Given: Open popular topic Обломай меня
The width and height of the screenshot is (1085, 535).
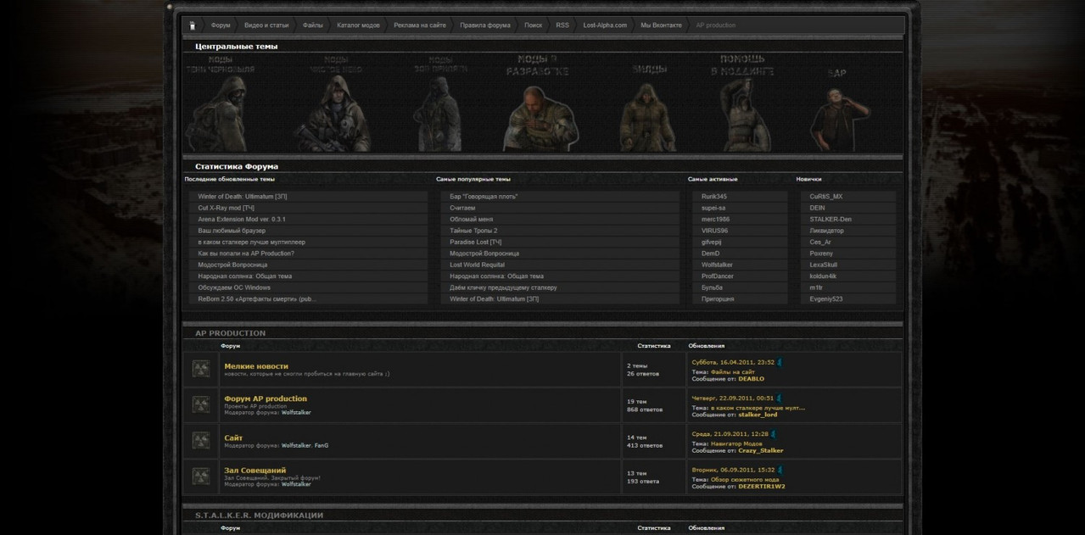Looking at the screenshot, I should pyautogui.click(x=471, y=219).
